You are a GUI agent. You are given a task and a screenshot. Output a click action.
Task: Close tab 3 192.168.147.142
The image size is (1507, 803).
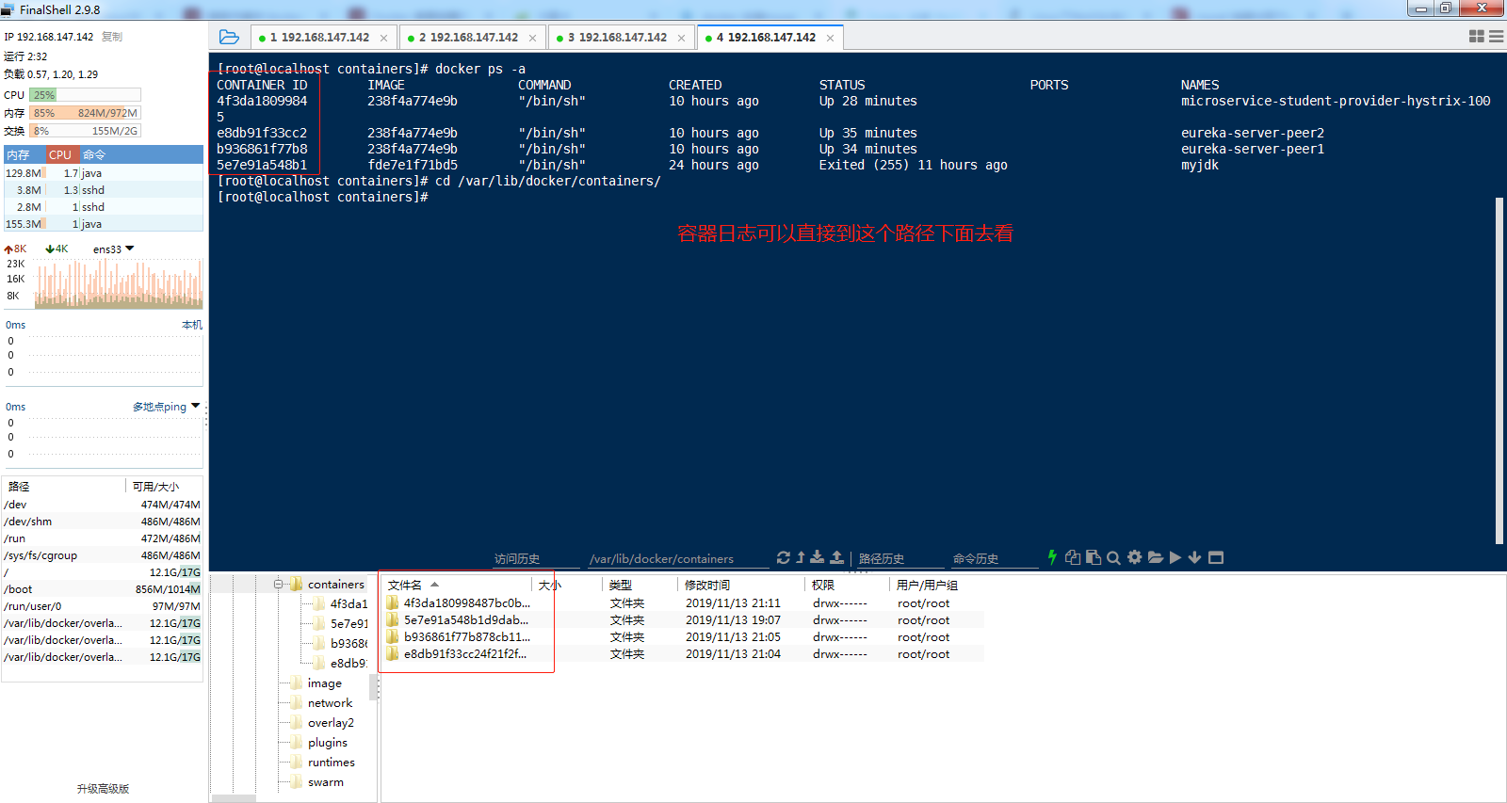coord(681,38)
